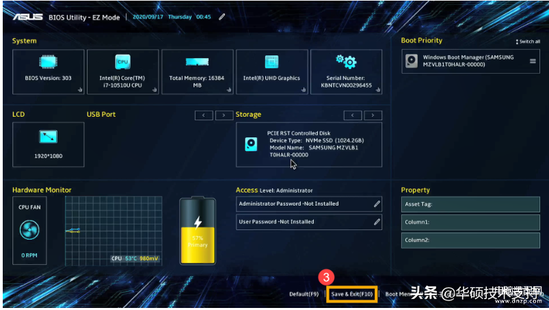
Task: Click the CPU fan icon in Hardware Monitor
Action: (x=29, y=230)
